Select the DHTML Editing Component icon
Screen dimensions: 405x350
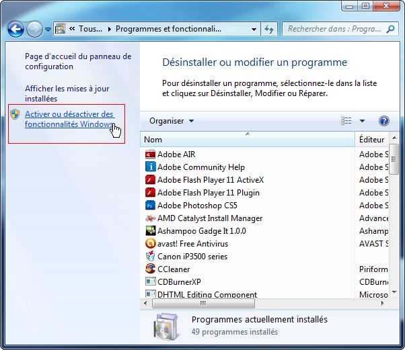(150, 294)
